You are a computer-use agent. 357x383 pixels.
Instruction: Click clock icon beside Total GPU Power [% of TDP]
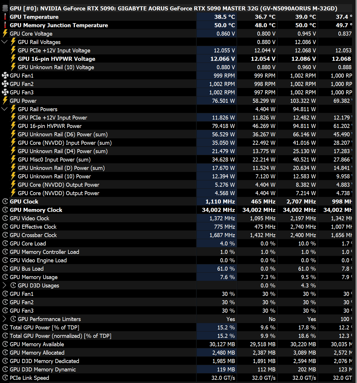pyautogui.click(x=5, y=327)
